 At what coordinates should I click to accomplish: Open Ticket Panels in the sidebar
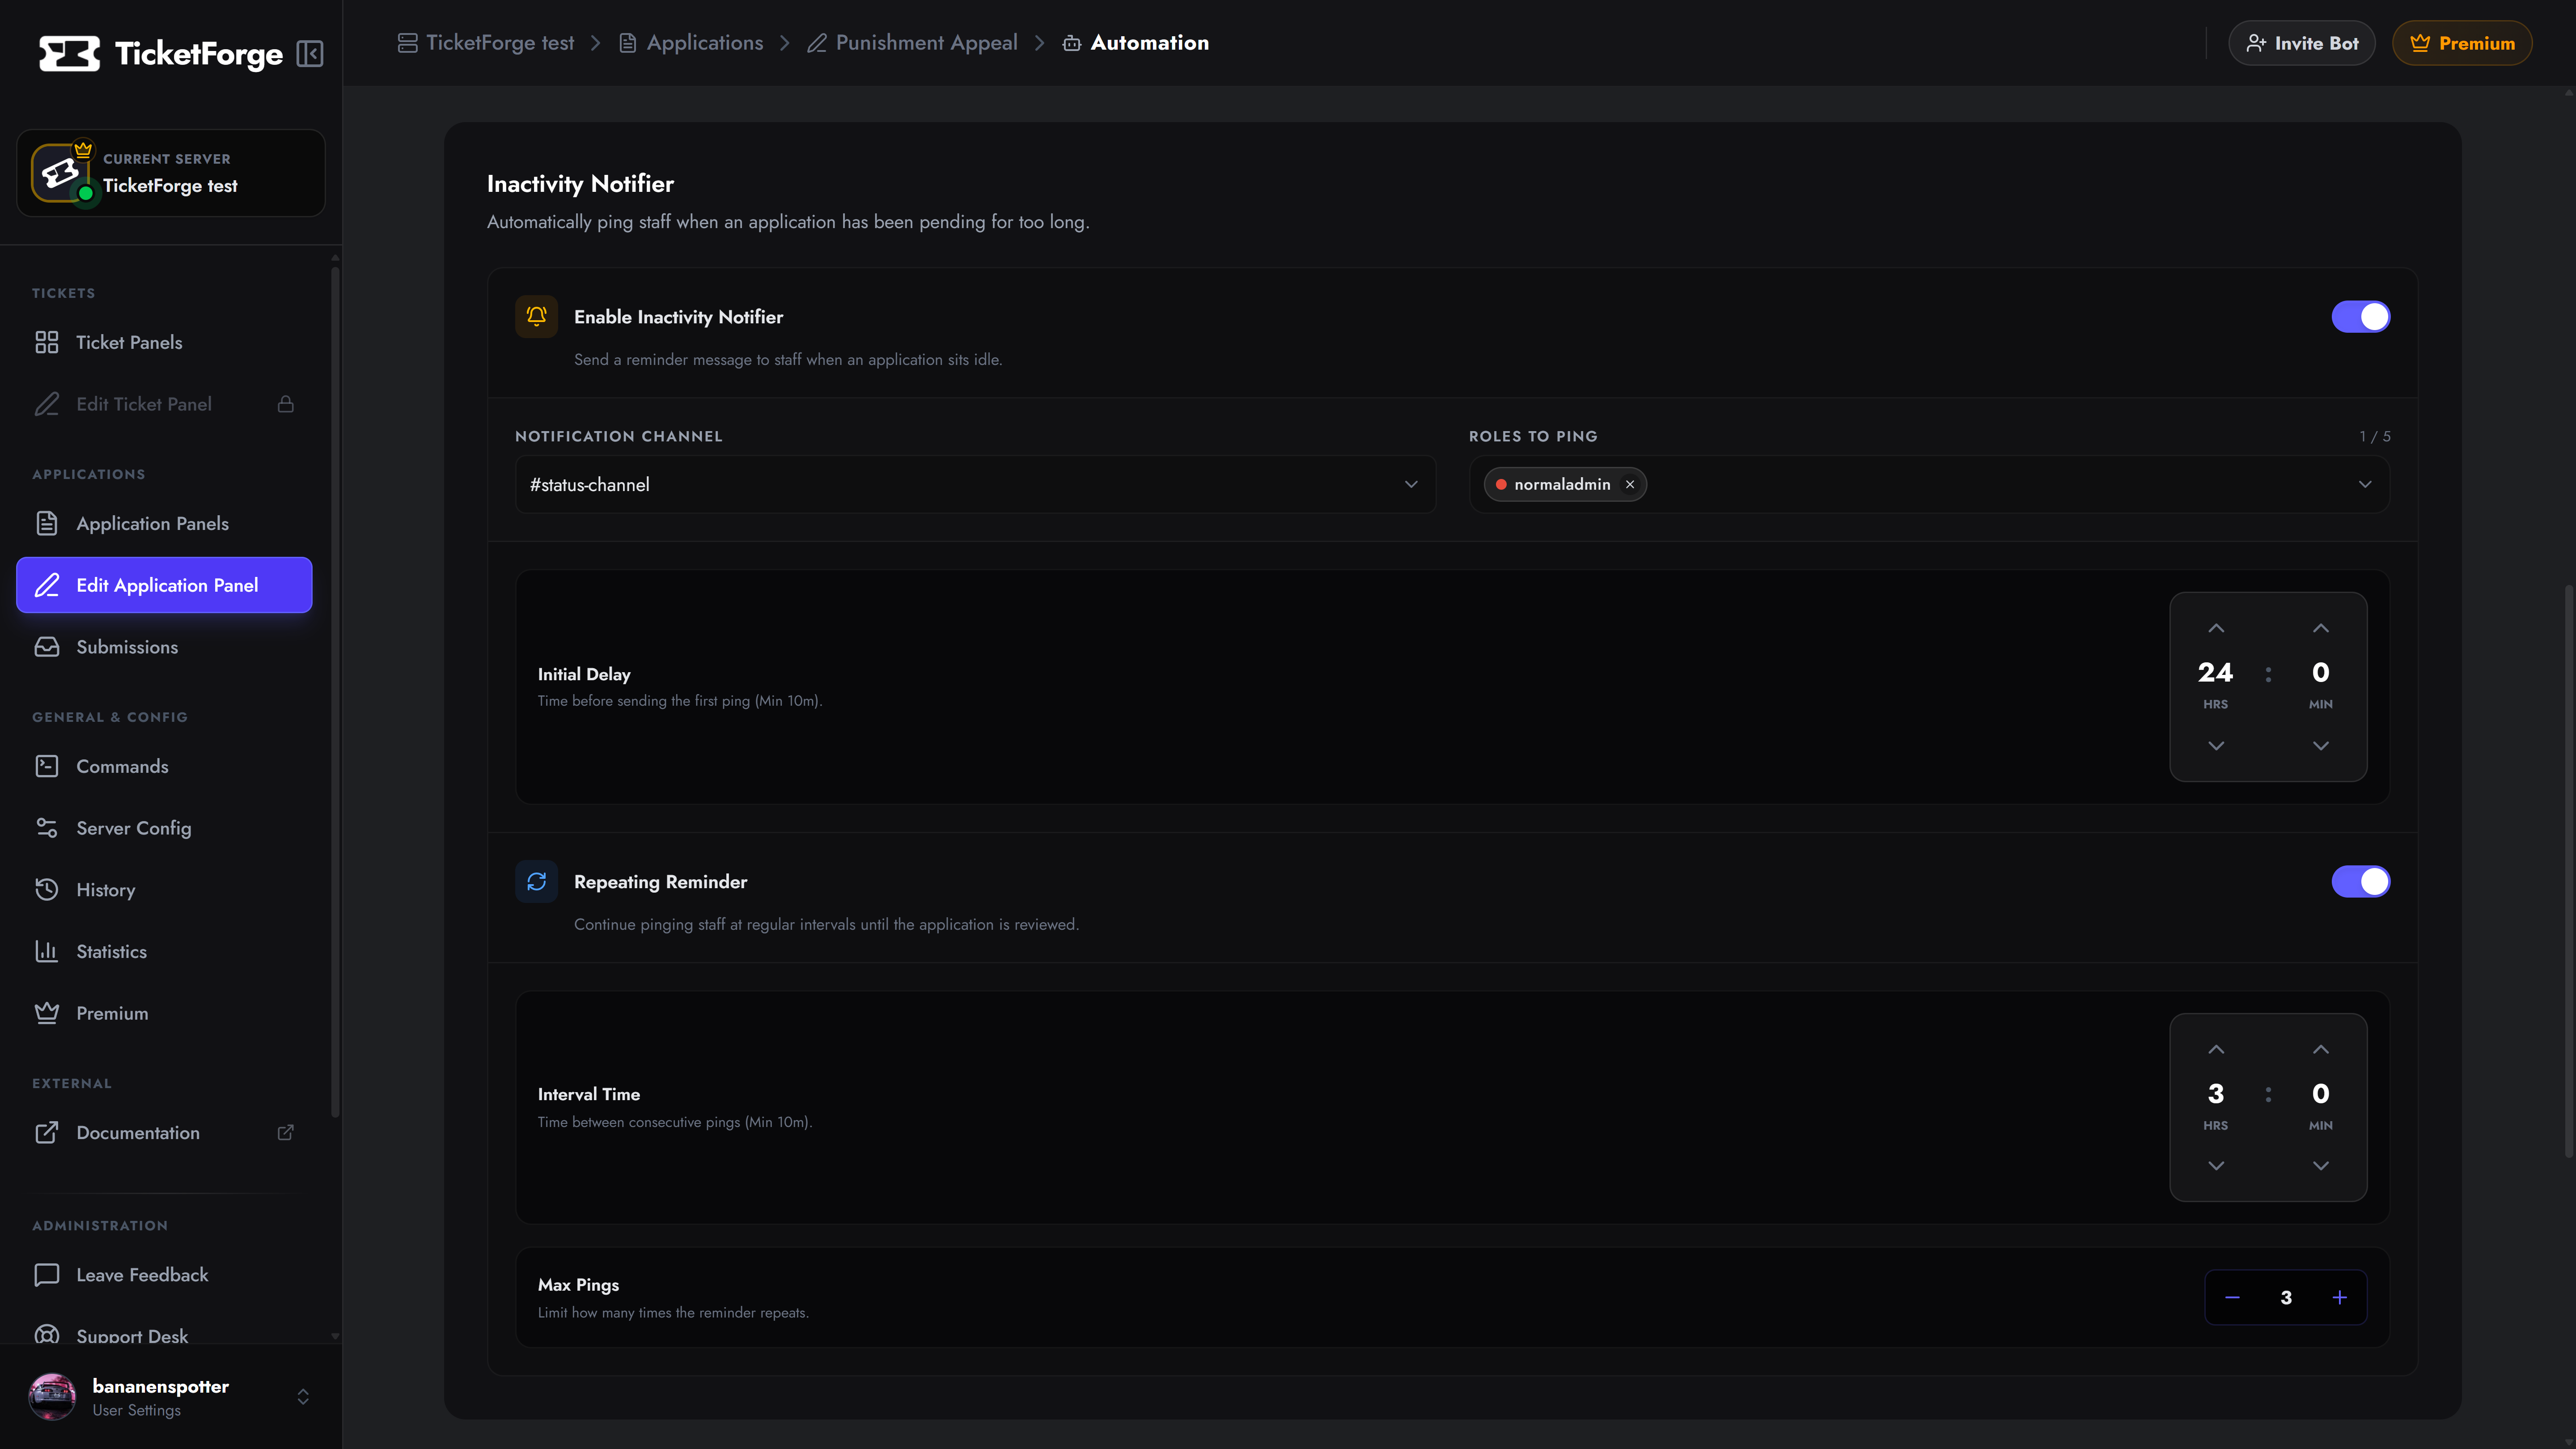click(x=164, y=342)
